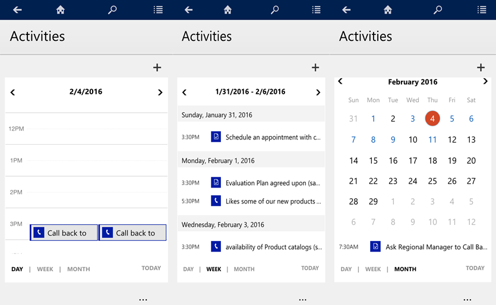Image resolution: width=496 pixels, height=305 pixels.
Task: Switch to MONTH tab in week view panel
Action: click(x=244, y=269)
